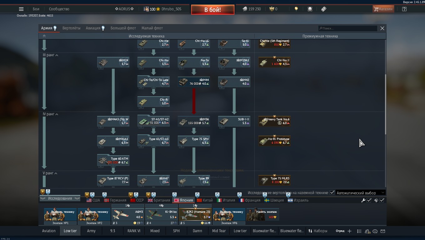Open the Магазин shop button

pos(383,9)
